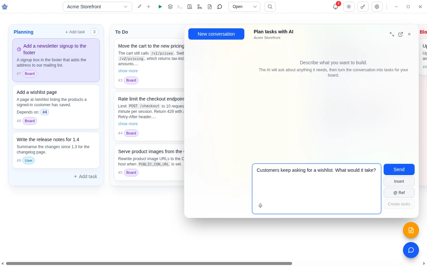The image size is (427, 266).
Task: Click the scroll/log icon in toolbar
Action: [190, 7]
